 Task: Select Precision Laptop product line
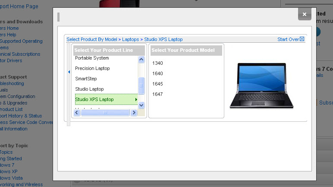(92, 69)
